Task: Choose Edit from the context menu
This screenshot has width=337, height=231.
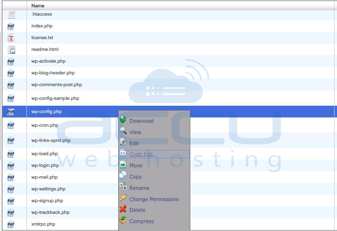Action: click(x=134, y=143)
